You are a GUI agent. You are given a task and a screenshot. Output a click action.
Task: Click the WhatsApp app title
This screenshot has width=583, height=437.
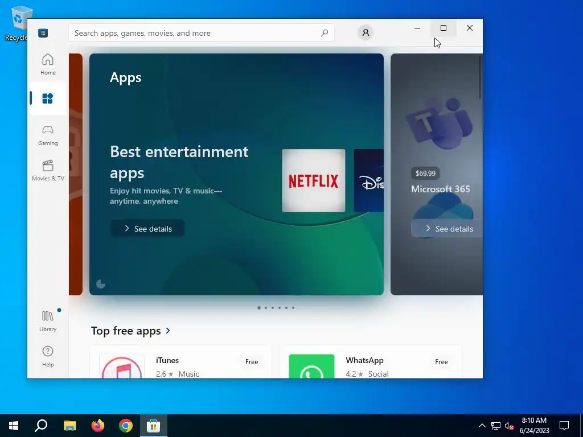364,360
